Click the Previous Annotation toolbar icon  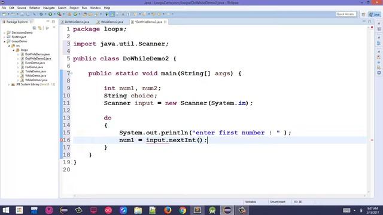(x=144, y=14)
